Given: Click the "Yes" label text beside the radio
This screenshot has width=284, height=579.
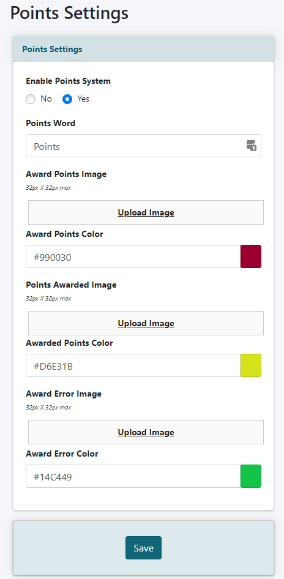Looking at the screenshot, I should click(83, 99).
